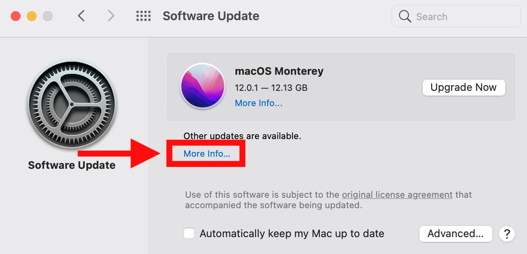Viewport: 527px width, 254px height.
Task: Minimize the window with yellow button
Action: click(32, 16)
